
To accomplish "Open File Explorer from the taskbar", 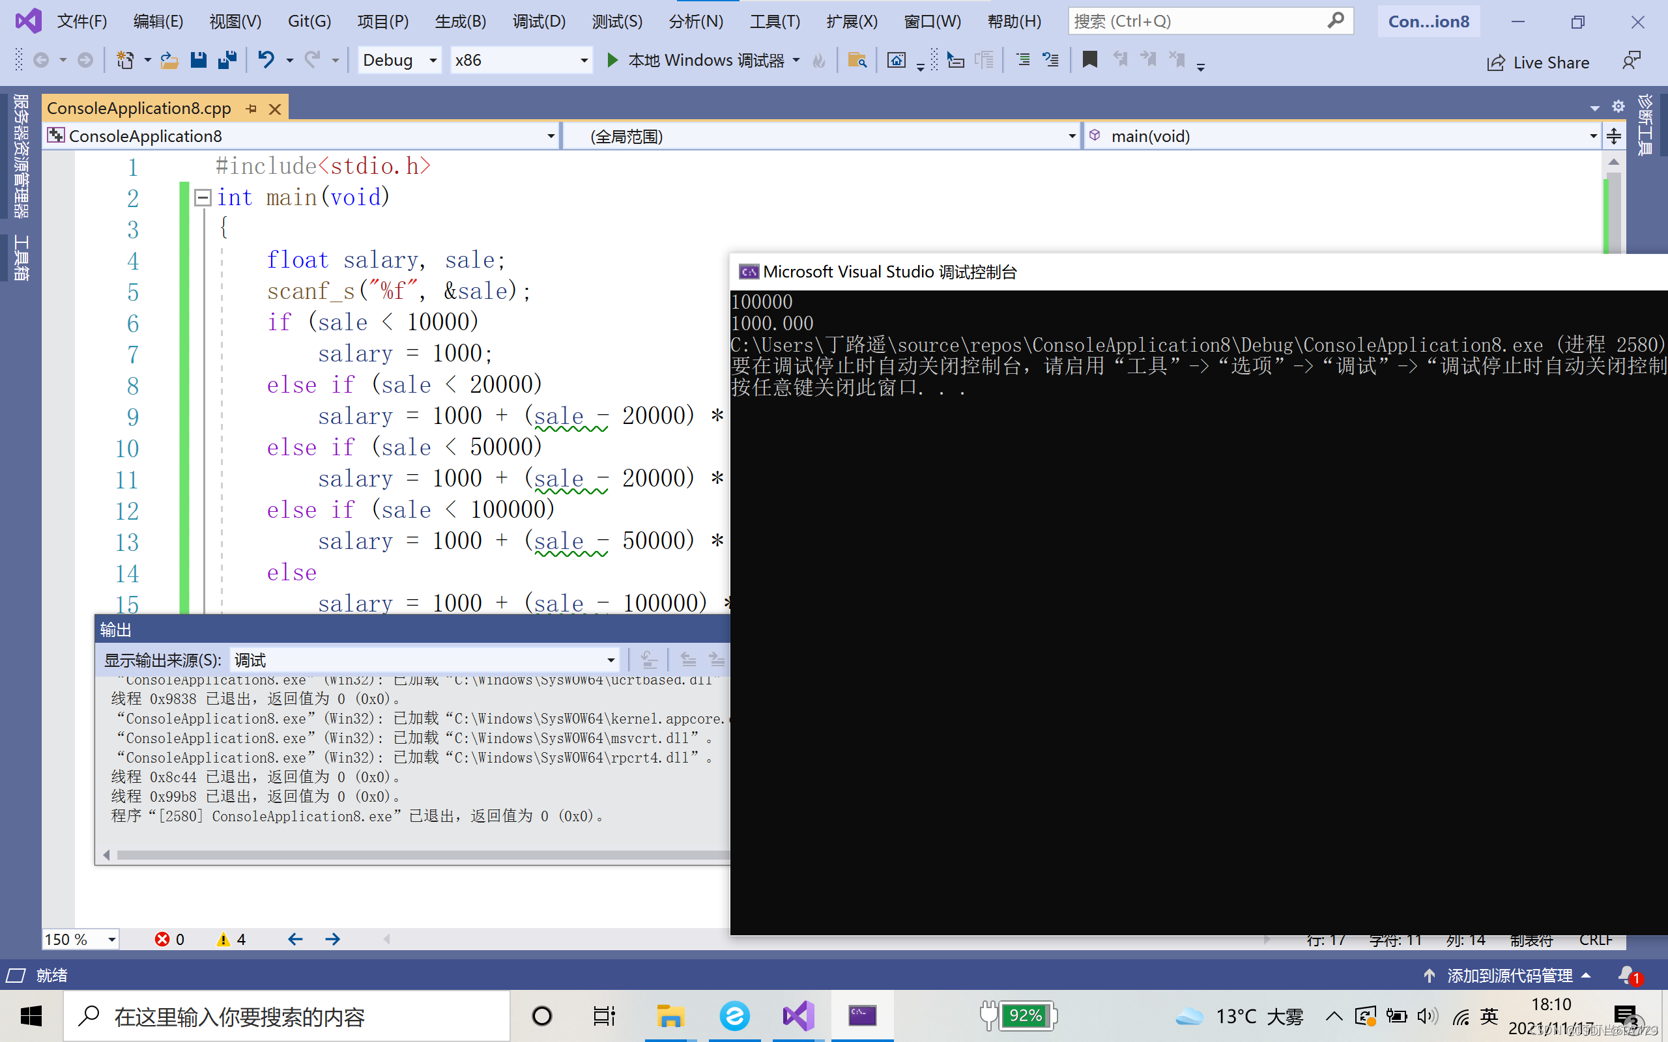I will click(x=669, y=1016).
